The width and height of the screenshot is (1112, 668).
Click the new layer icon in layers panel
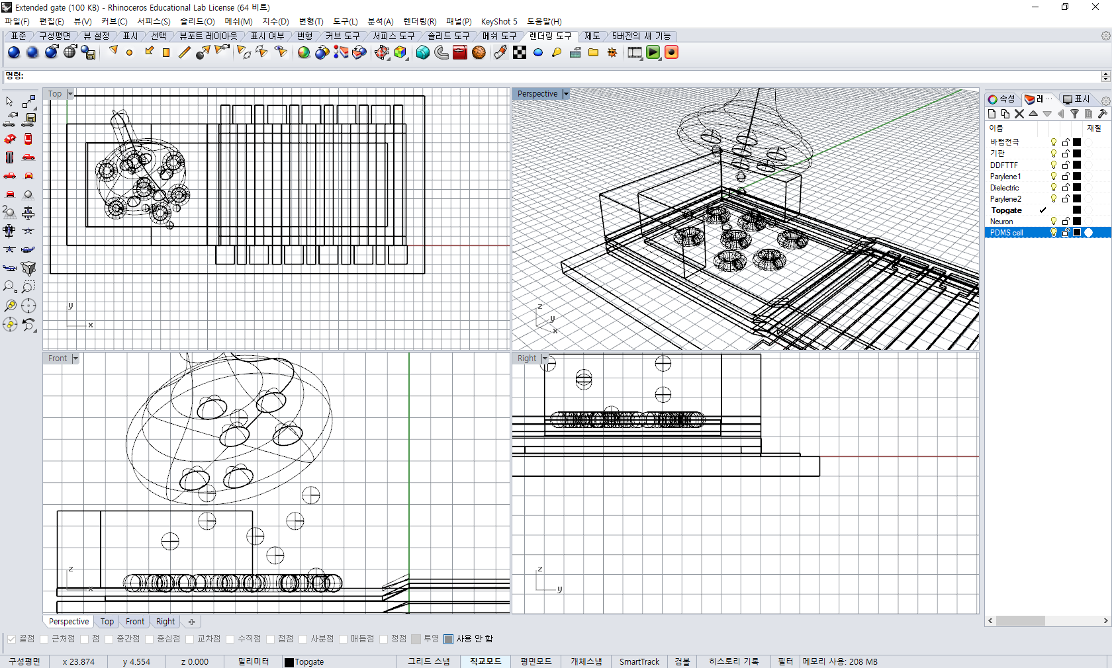click(992, 114)
